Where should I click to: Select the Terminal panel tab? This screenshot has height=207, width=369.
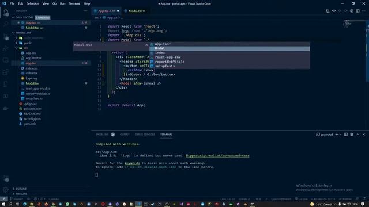(166, 135)
